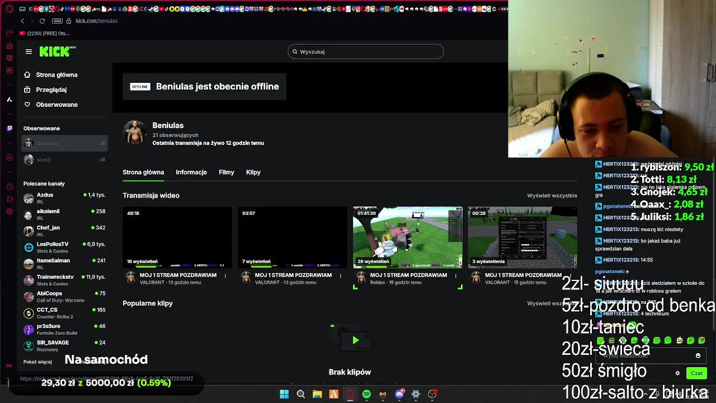Open Discord from taskbar
Screen dimensions: 716x403
(399, 394)
